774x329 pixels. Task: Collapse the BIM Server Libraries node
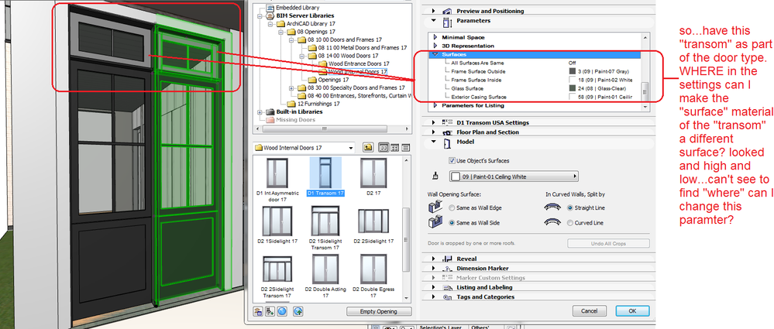260,15
